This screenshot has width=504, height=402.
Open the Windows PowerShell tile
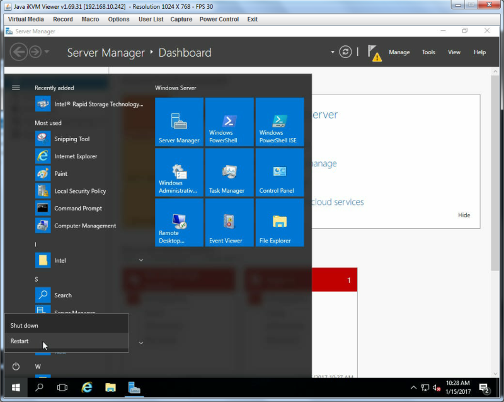(x=229, y=122)
